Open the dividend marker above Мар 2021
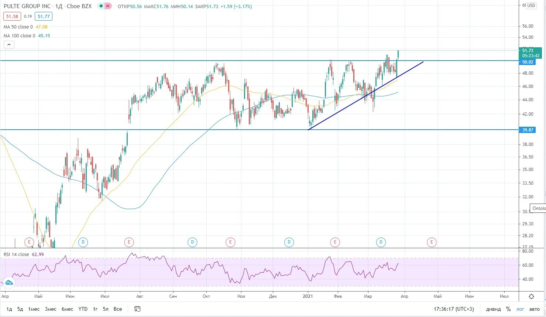Viewport: 546px width, 317px height. pos(381,242)
